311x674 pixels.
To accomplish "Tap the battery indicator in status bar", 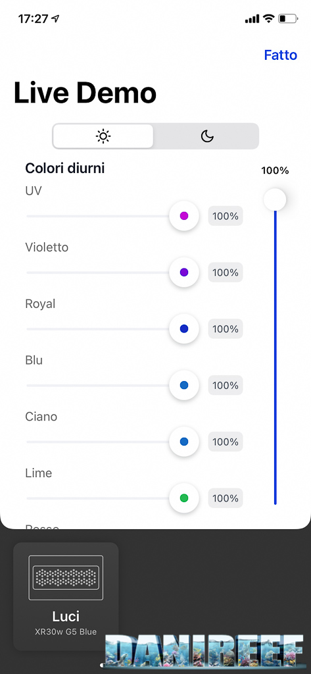I will click(287, 19).
